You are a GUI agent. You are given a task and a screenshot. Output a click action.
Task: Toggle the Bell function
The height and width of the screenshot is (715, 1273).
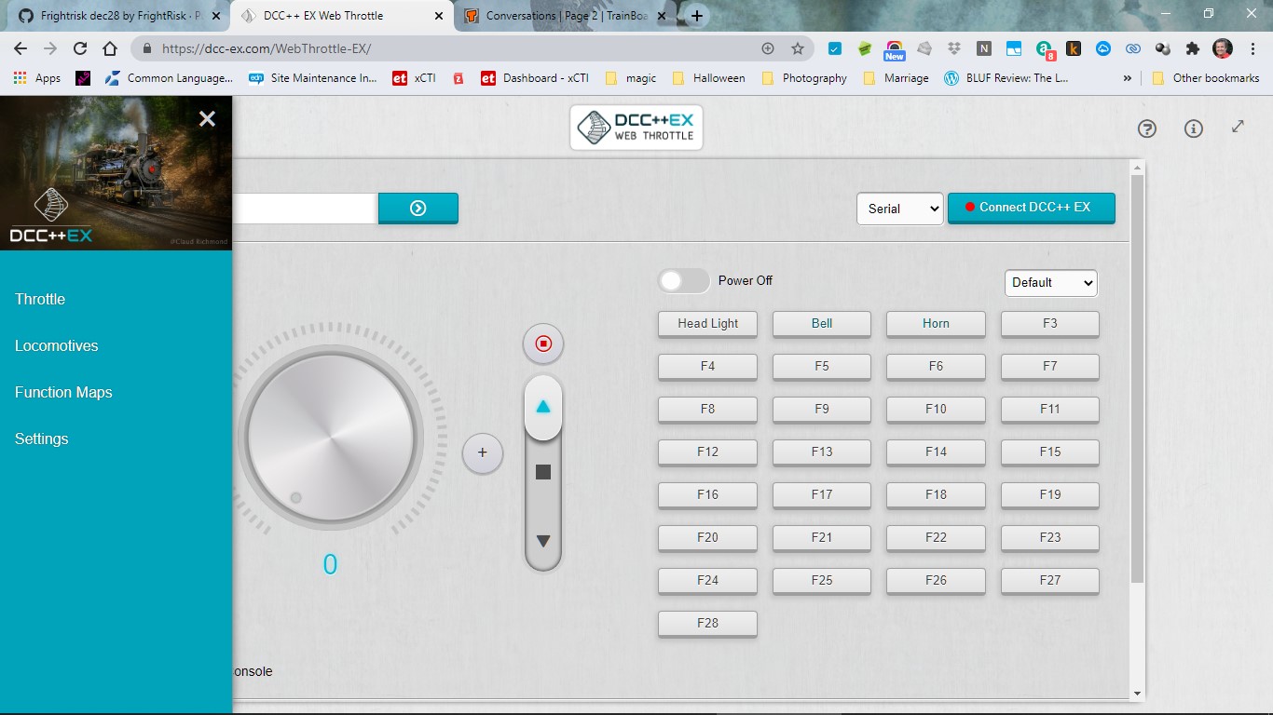point(821,324)
